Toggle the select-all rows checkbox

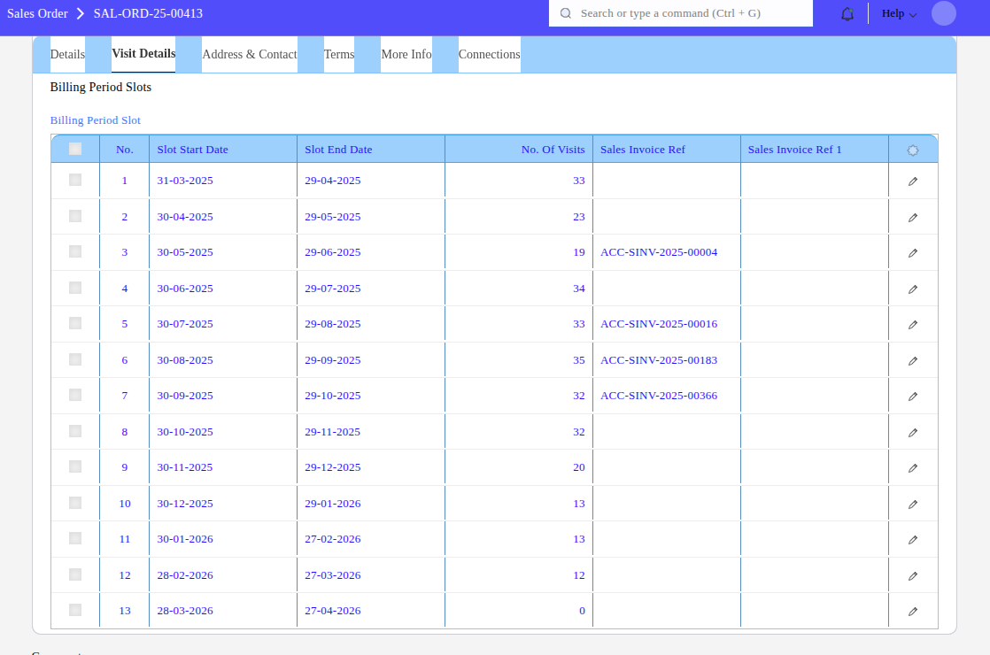click(x=75, y=149)
